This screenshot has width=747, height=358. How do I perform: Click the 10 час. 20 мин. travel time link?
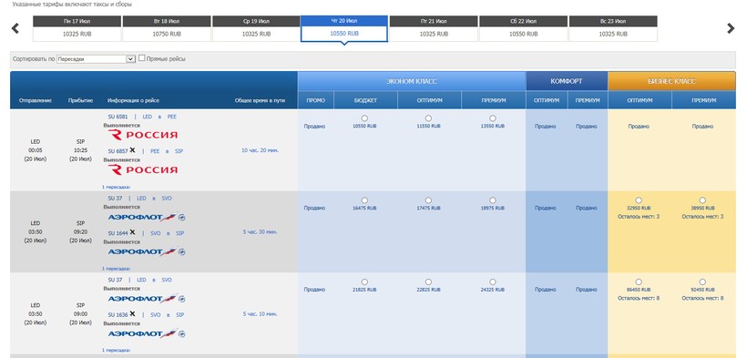(261, 150)
